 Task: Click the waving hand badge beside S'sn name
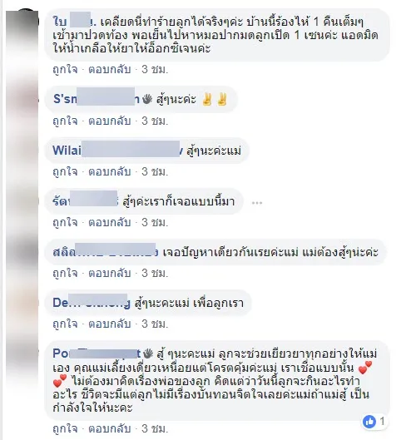147,99
